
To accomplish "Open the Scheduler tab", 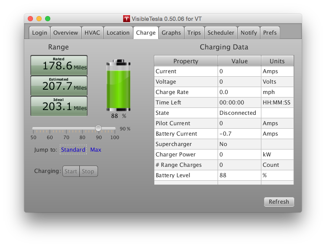I will coord(221,32).
